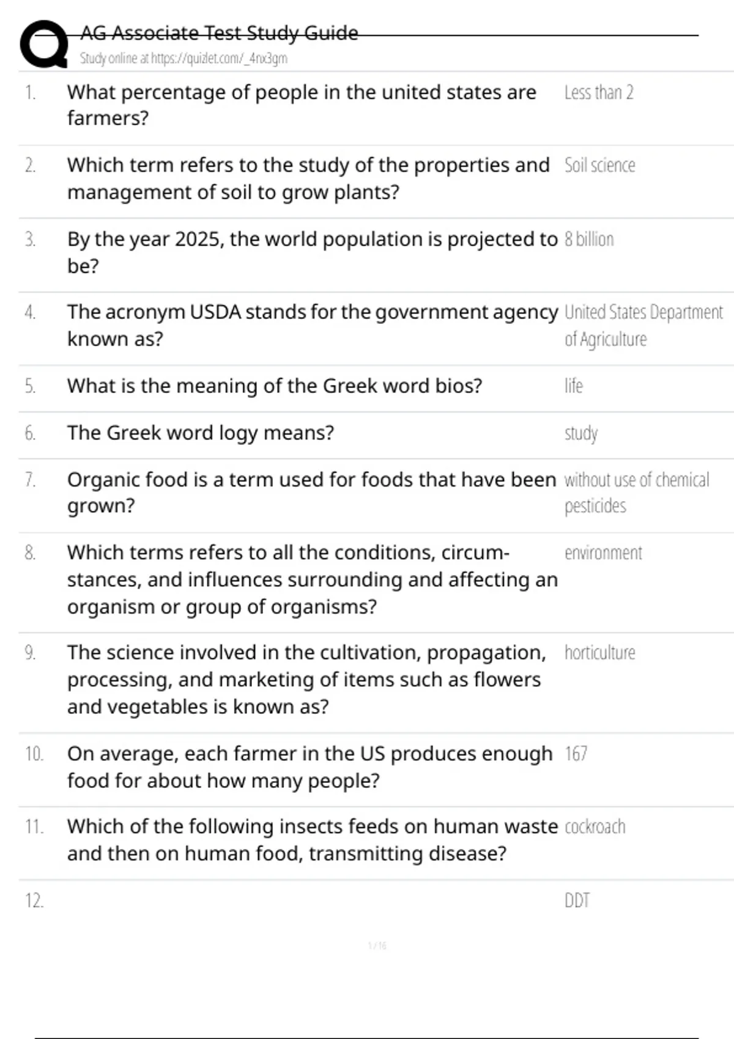The image size is (734, 1039).
Task: Select the 'cockroach' answer
Action: (x=595, y=827)
